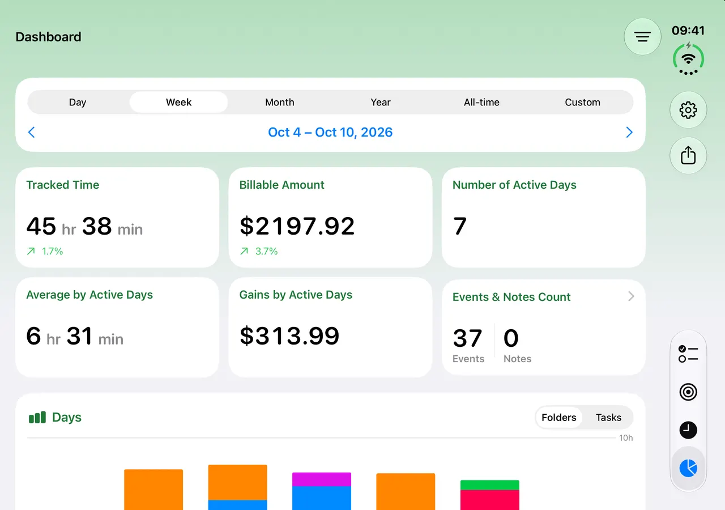Choose the Custom range tab

click(x=582, y=103)
